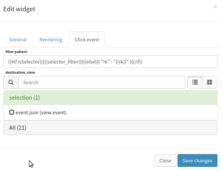This screenshot has width=222, height=171.
Task: Click the magnifier search icon
Action: pyautogui.click(x=11, y=82)
